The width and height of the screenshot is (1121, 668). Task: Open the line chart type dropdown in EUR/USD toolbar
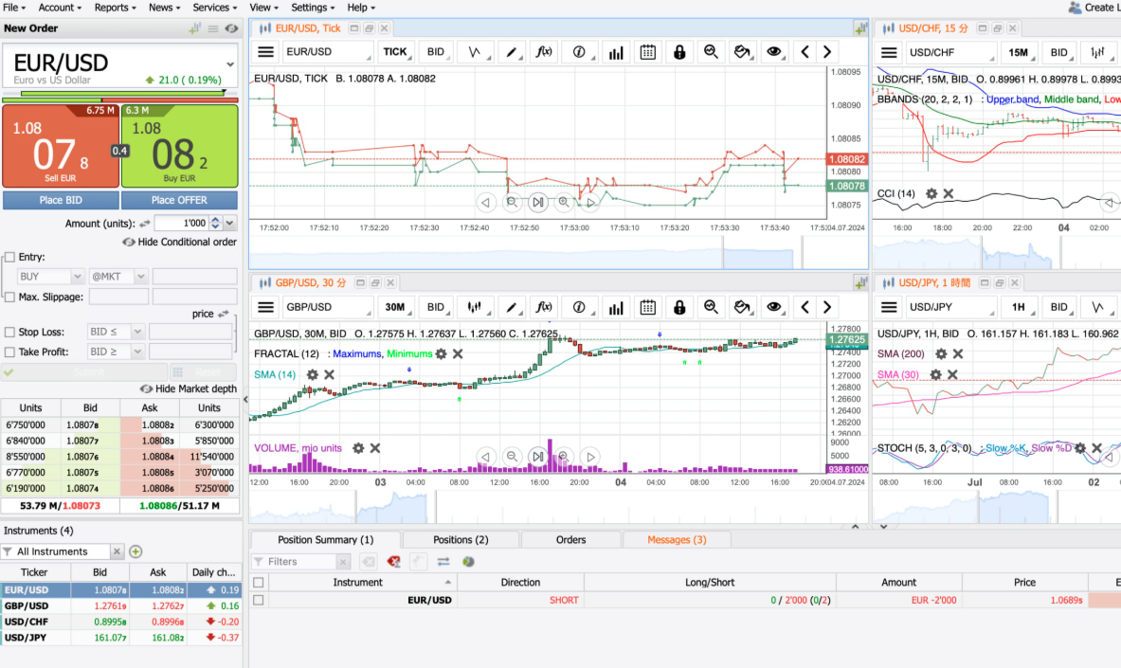tap(475, 52)
